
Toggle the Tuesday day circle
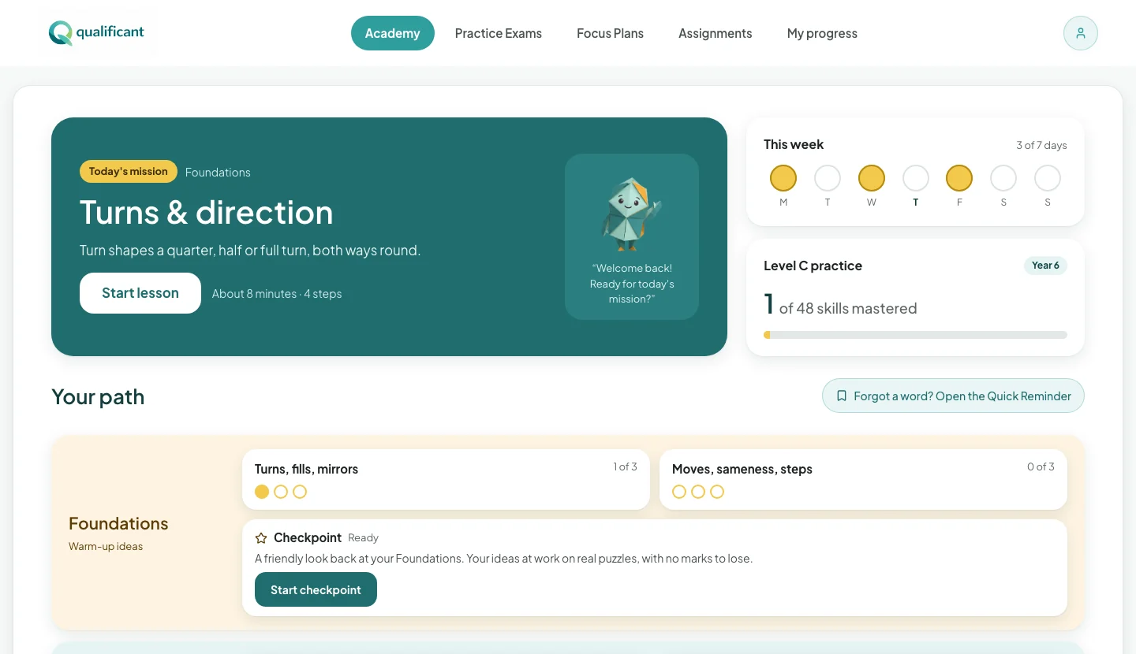point(828,178)
